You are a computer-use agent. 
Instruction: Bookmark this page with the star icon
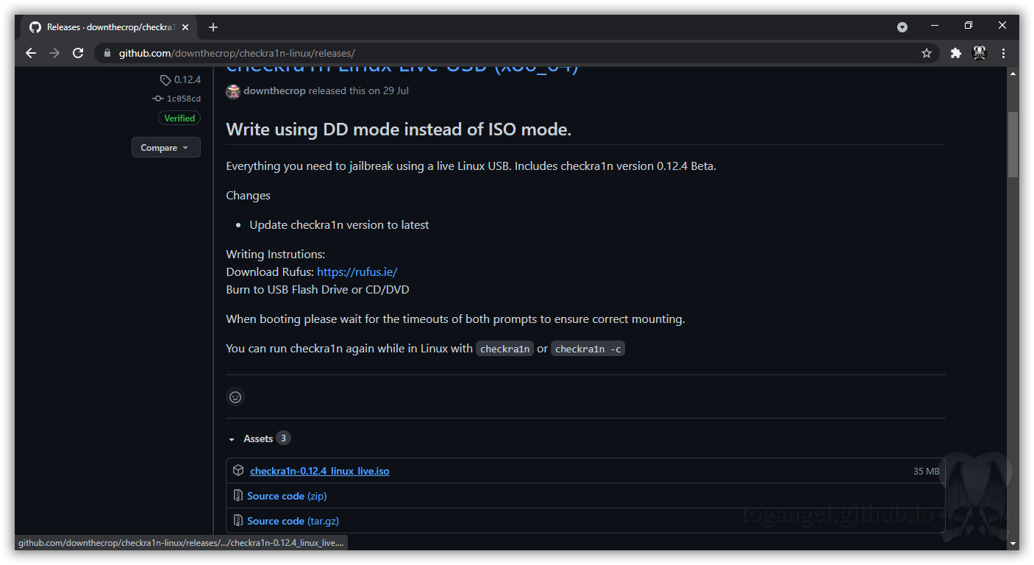pyautogui.click(x=927, y=53)
